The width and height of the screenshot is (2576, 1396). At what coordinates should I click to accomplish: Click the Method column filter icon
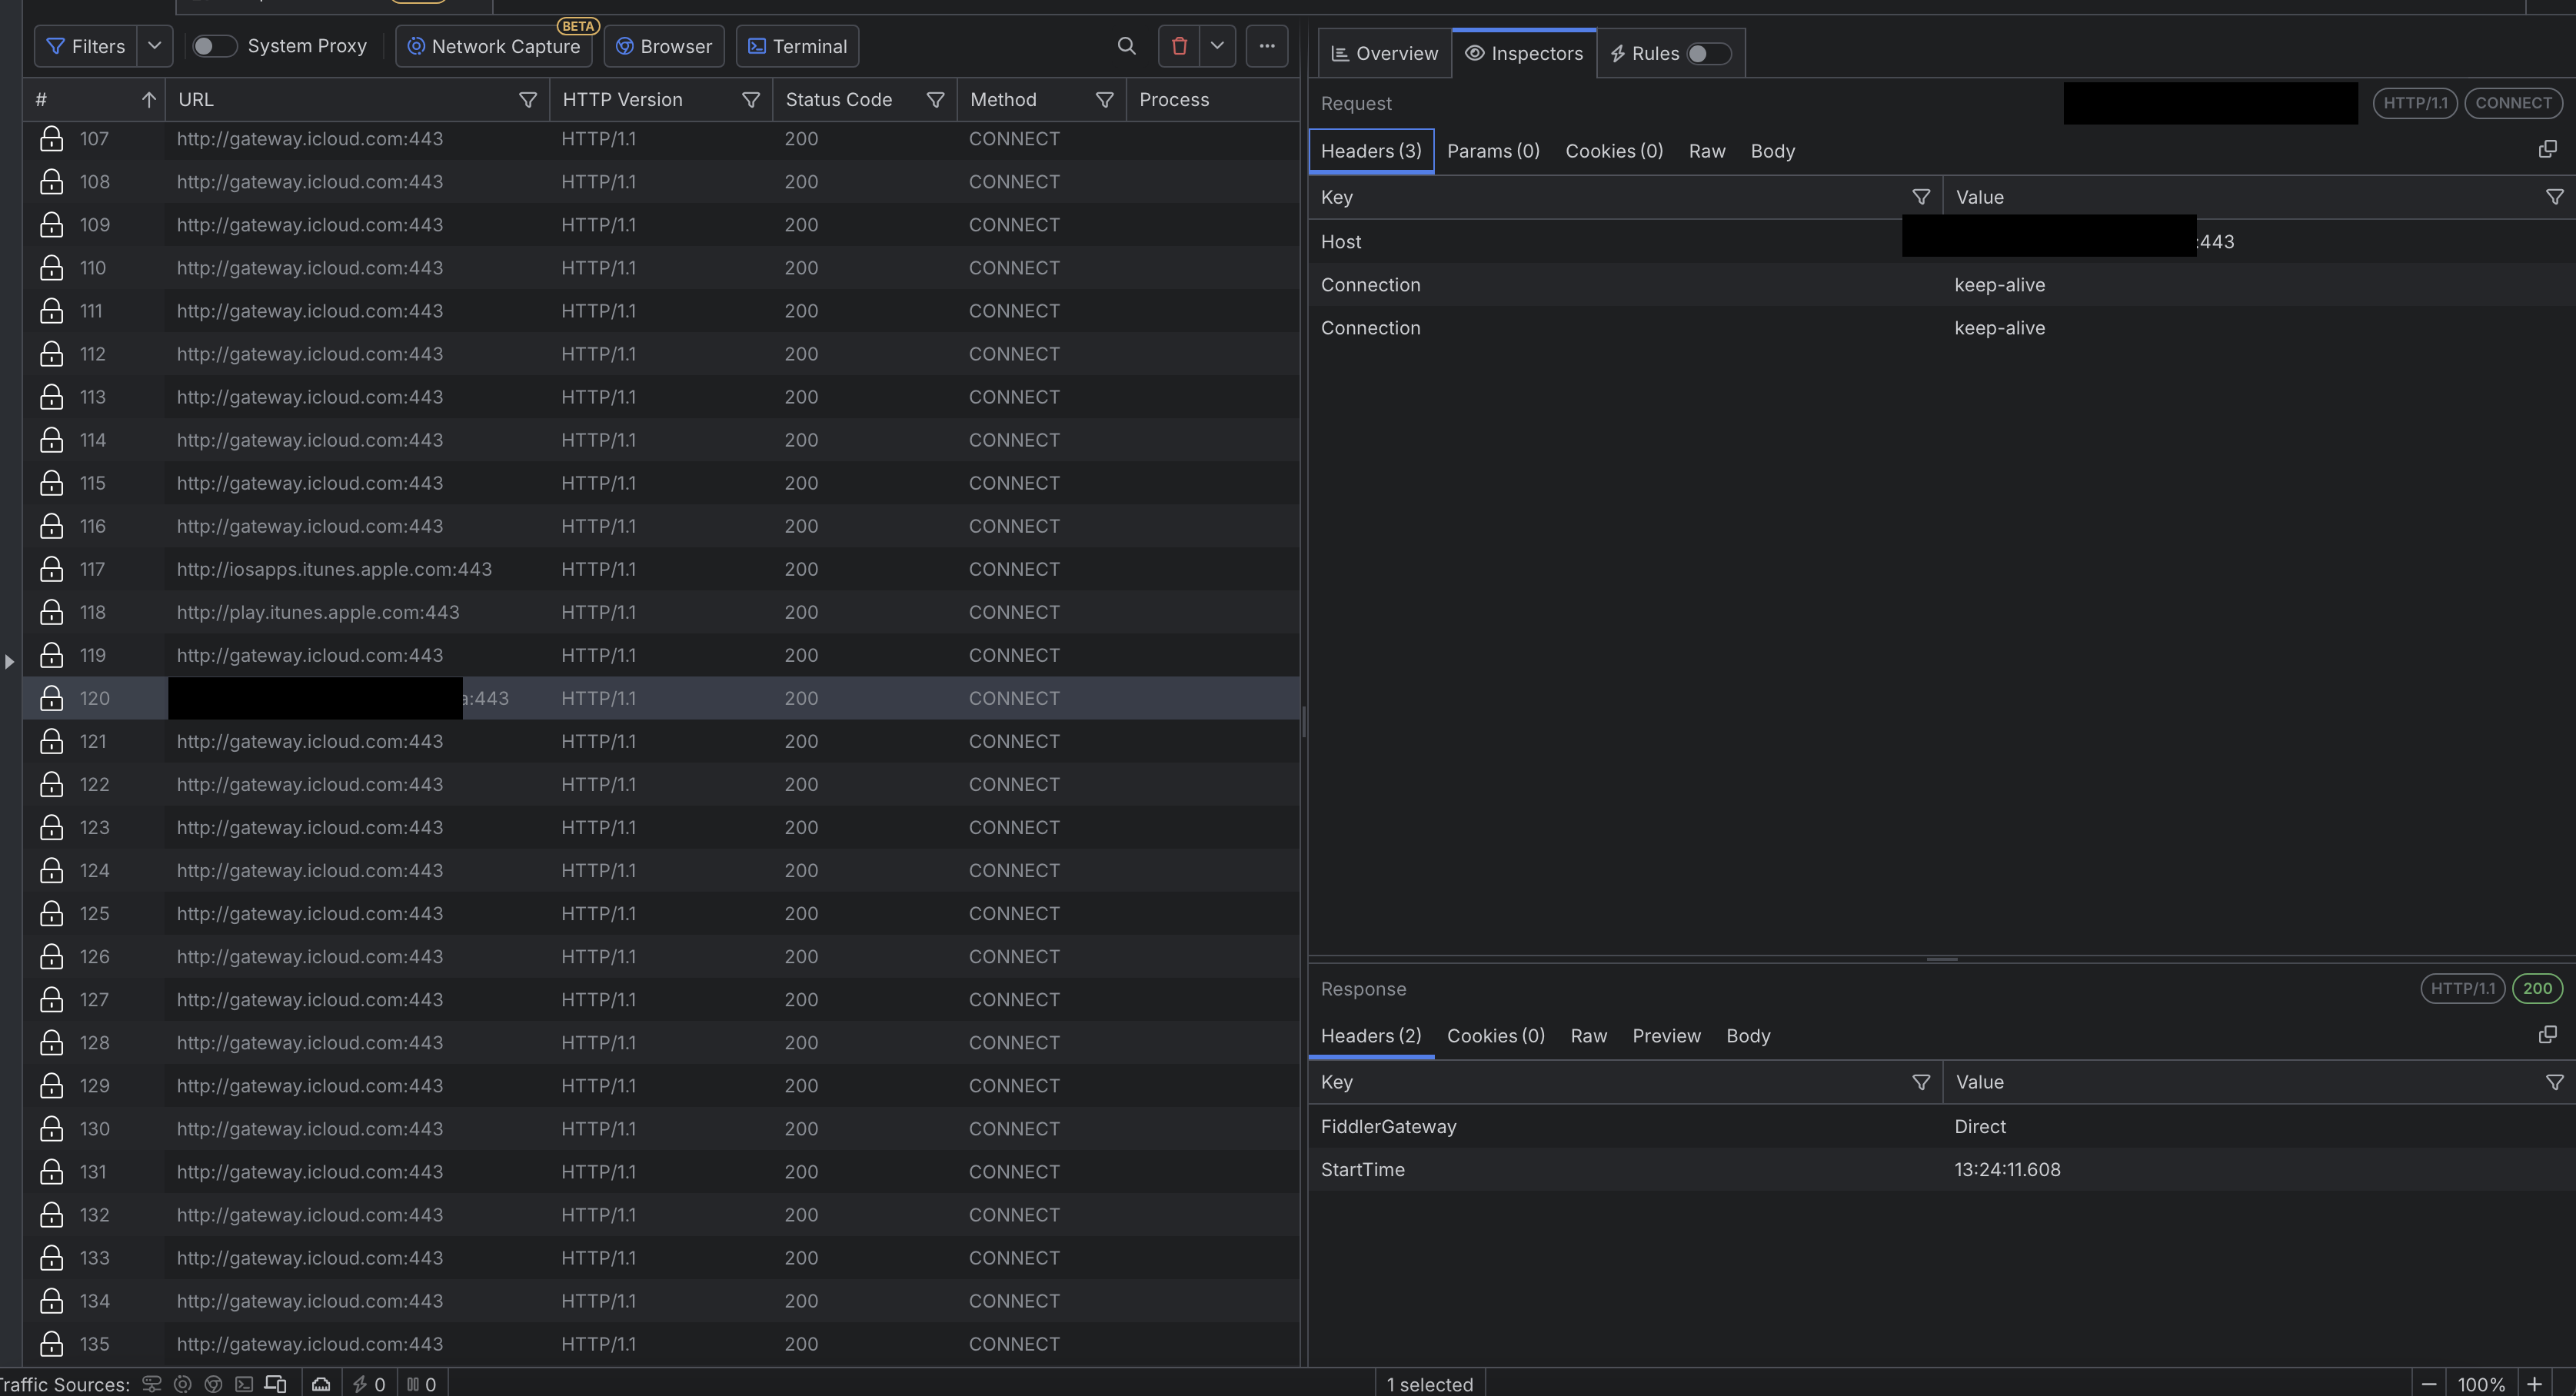coord(1104,100)
